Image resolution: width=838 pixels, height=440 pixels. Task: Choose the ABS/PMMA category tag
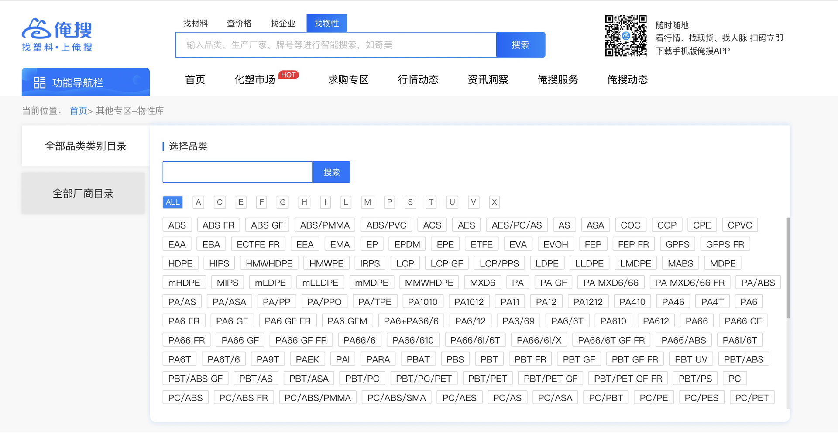pyautogui.click(x=325, y=225)
